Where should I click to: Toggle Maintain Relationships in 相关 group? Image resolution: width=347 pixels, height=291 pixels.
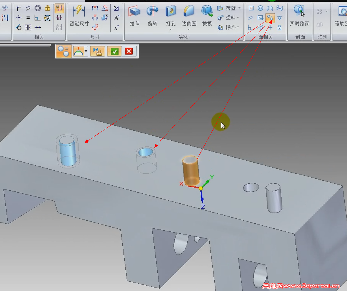click(x=59, y=8)
